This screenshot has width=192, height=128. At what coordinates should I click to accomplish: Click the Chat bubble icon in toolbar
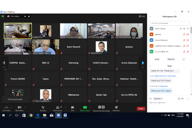[72, 108]
